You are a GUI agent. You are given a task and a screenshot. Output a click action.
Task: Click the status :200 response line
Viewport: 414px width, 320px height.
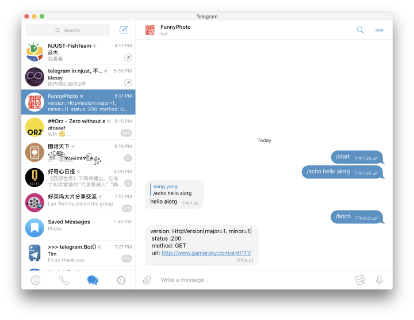pos(166,238)
